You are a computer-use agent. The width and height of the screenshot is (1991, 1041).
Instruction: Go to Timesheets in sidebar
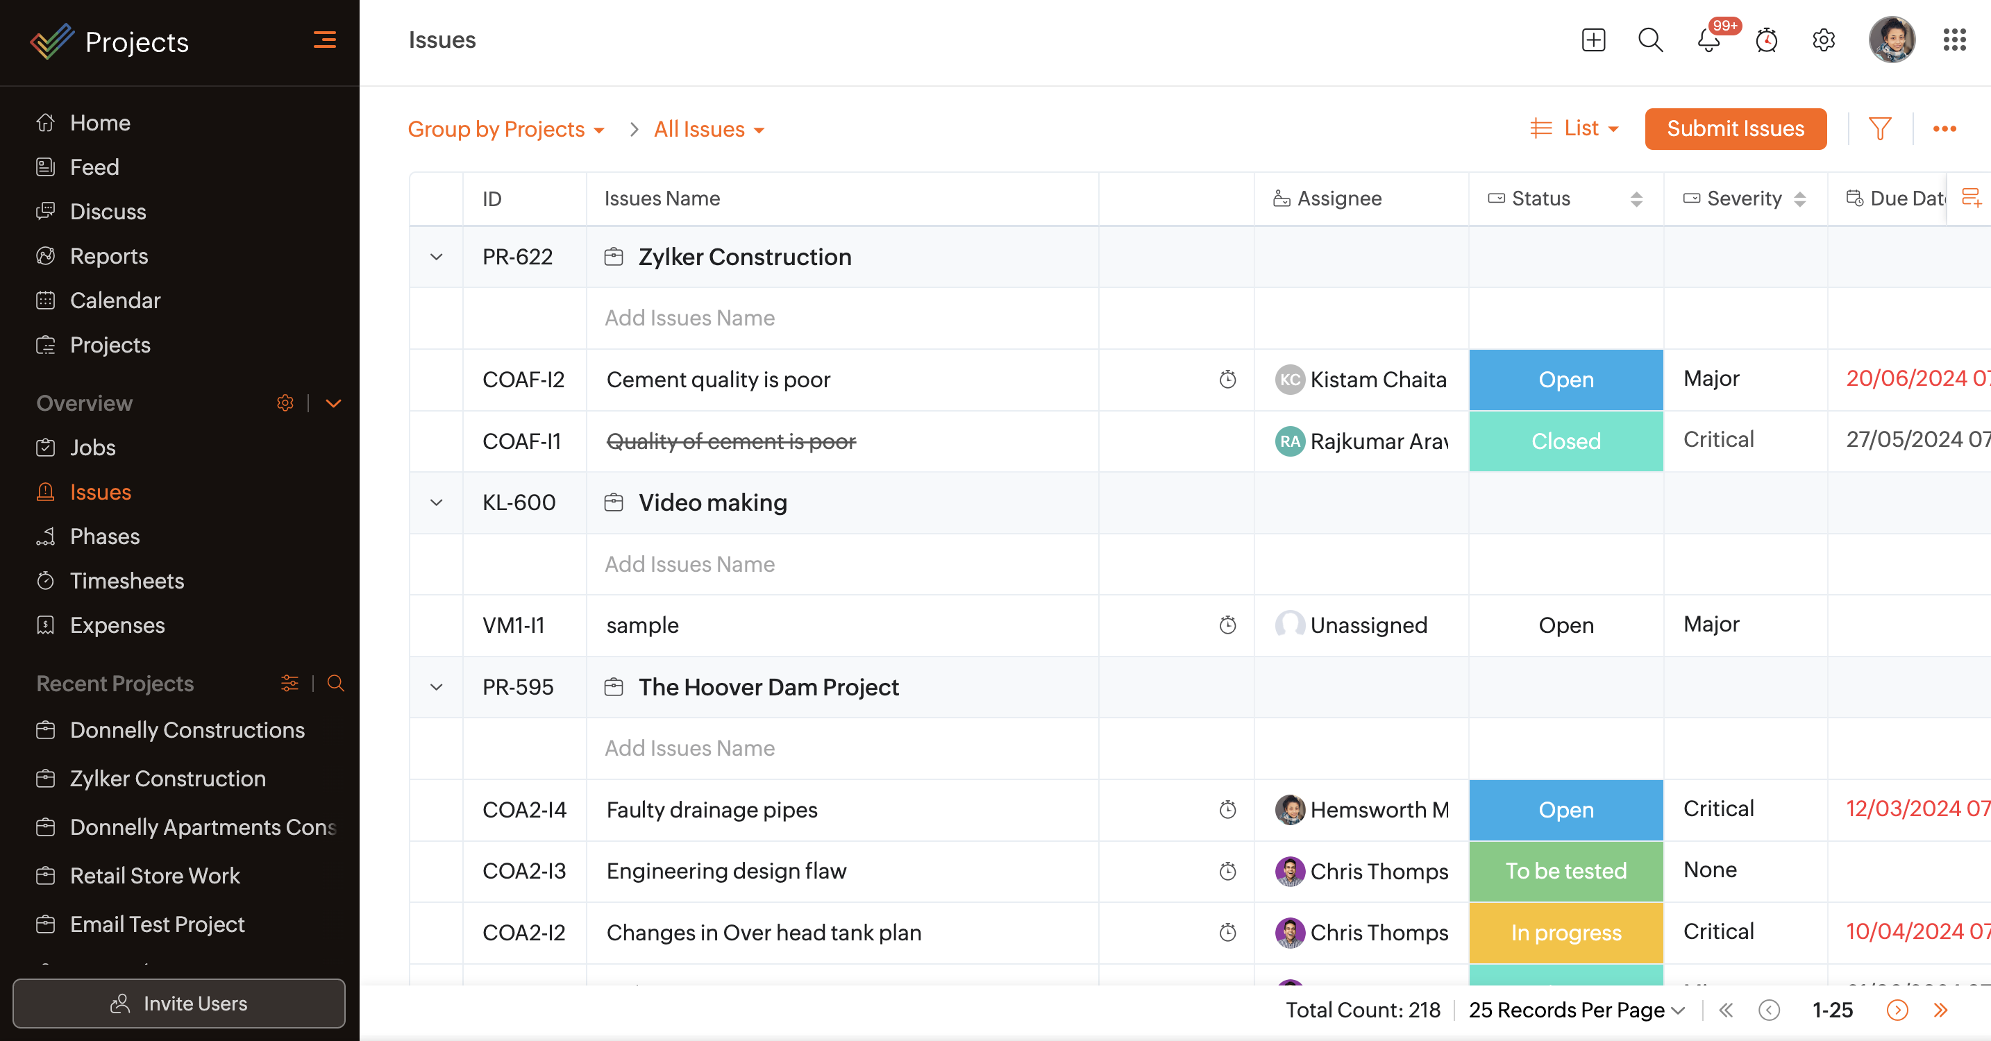(x=127, y=580)
